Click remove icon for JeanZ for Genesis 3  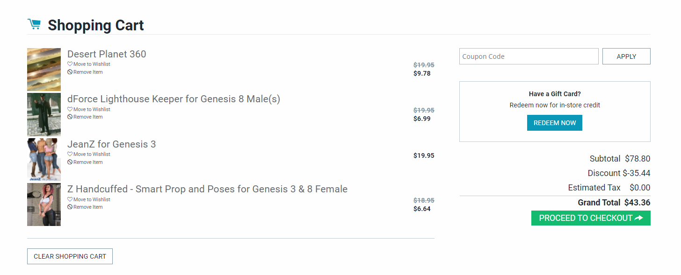(70, 162)
